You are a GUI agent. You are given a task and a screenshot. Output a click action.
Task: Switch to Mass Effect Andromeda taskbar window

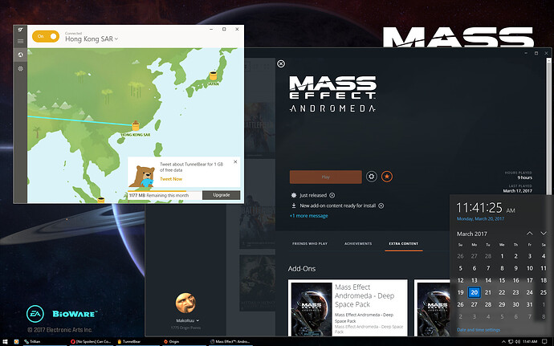point(230,342)
